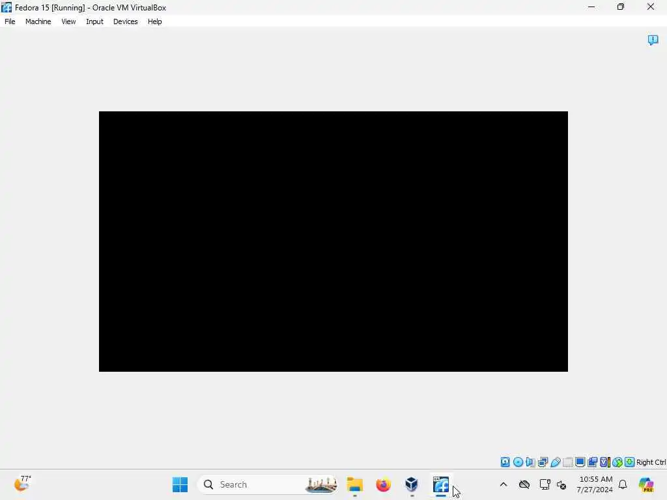
Task: Open the weather widget showing 77°
Action: 23,484
